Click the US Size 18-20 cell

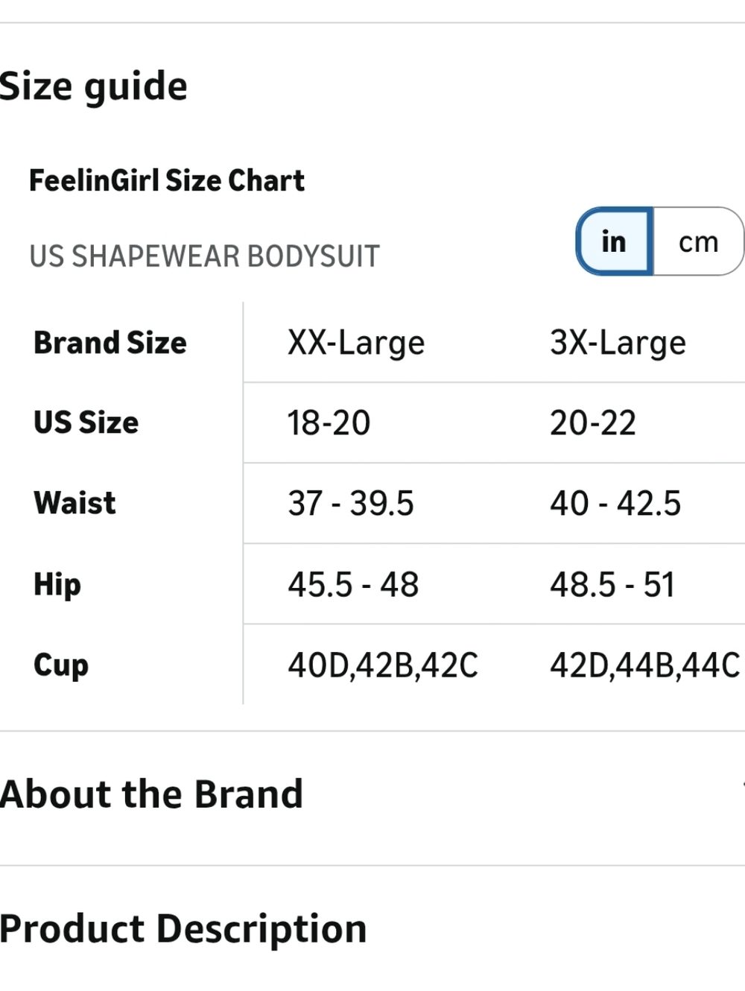point(329,423)
